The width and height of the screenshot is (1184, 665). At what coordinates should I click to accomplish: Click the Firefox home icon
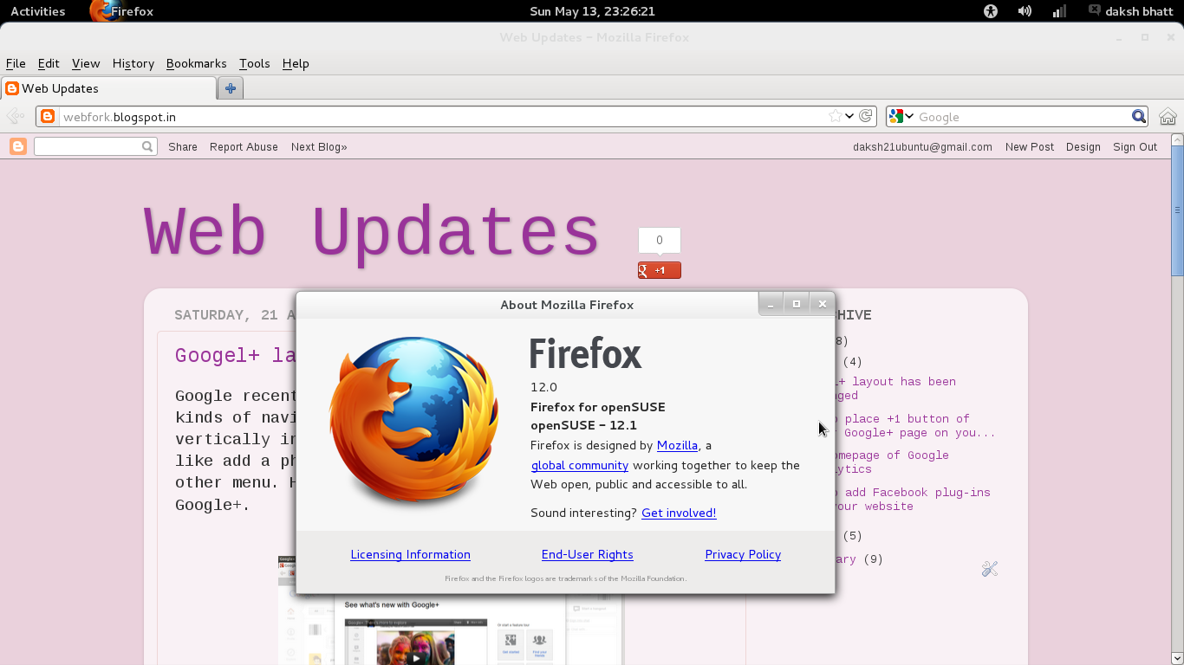1168,115
